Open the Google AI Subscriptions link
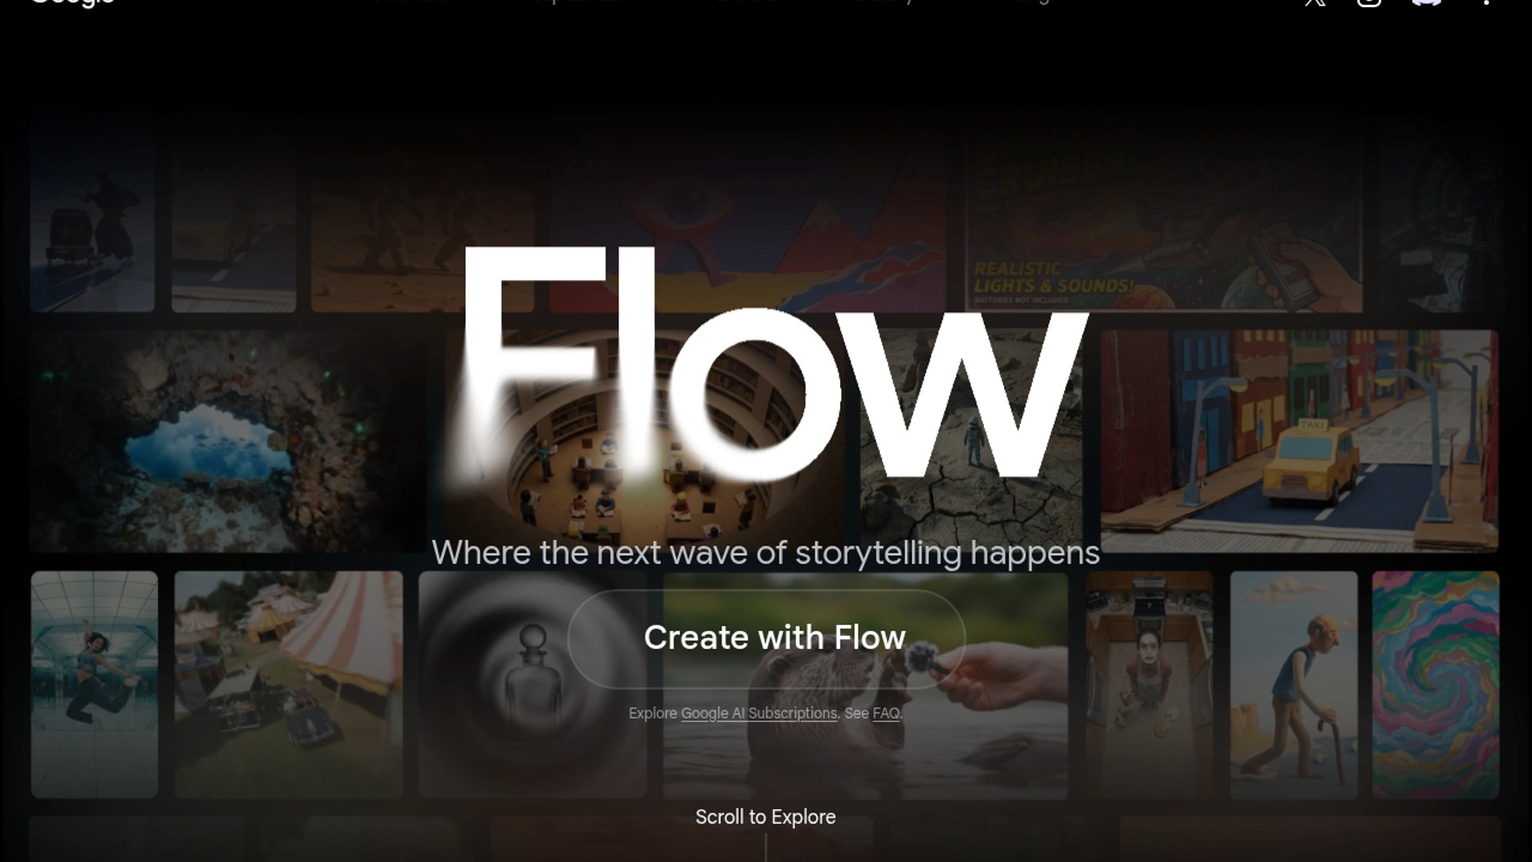The width and height of the screenshot is (1532, 862). tap(759, 714)
